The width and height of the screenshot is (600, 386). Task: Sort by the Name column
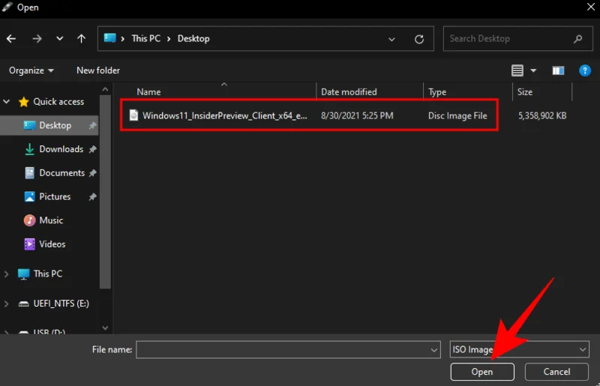tap(148, 91)
